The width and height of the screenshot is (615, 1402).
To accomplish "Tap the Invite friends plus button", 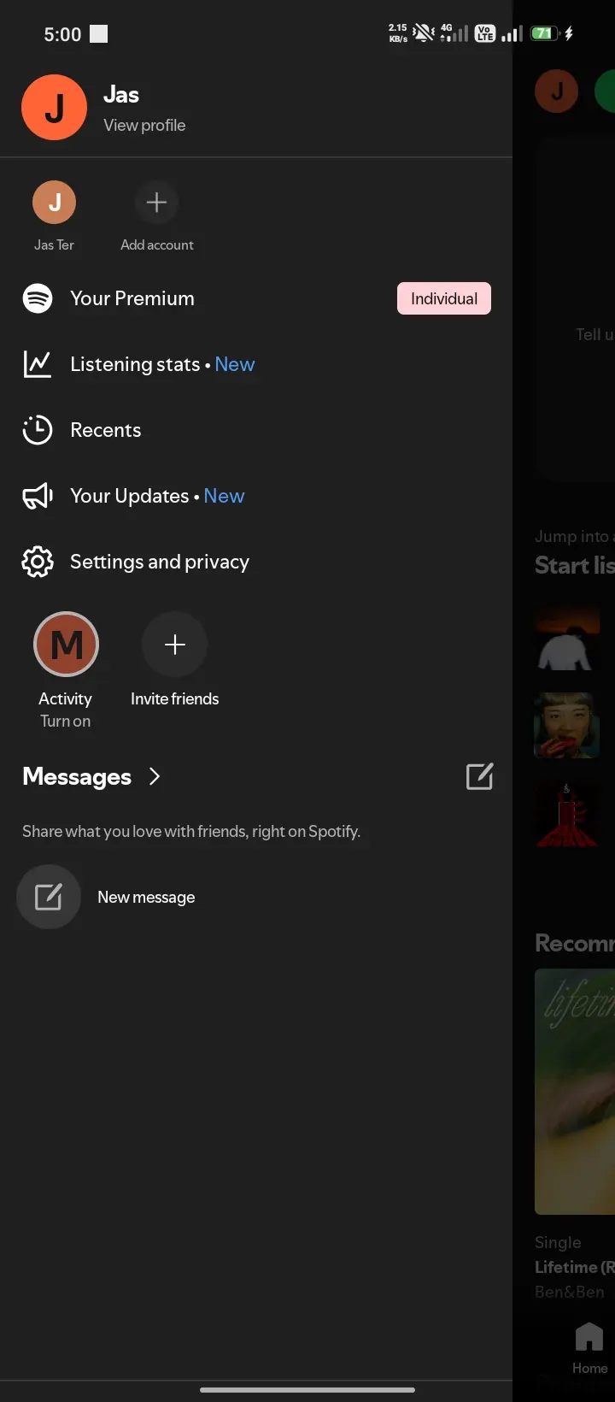I will coord(175,645).
